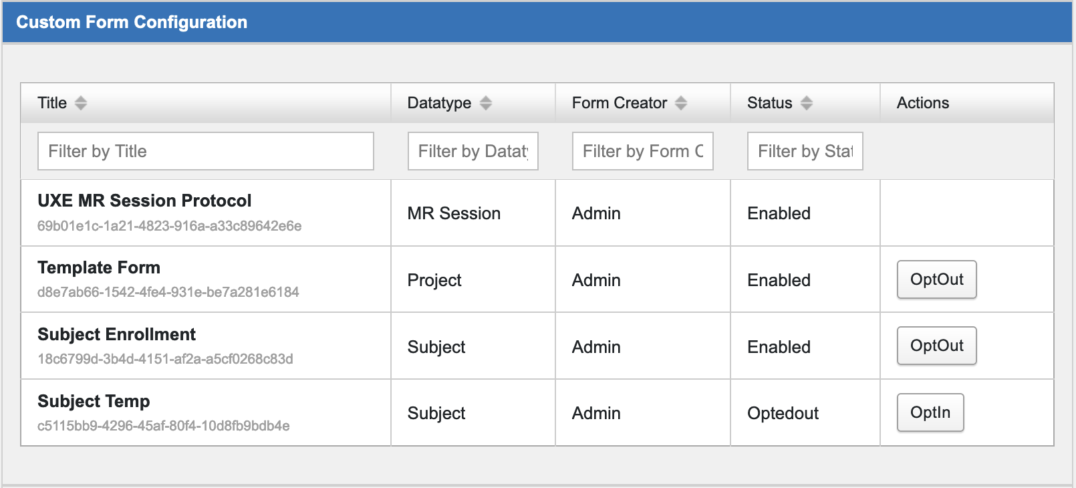Click the Form Creator sort arrows icon
Image resolution: width=1076 pixels, height=488 pixels.
click(x=681, y=103)
